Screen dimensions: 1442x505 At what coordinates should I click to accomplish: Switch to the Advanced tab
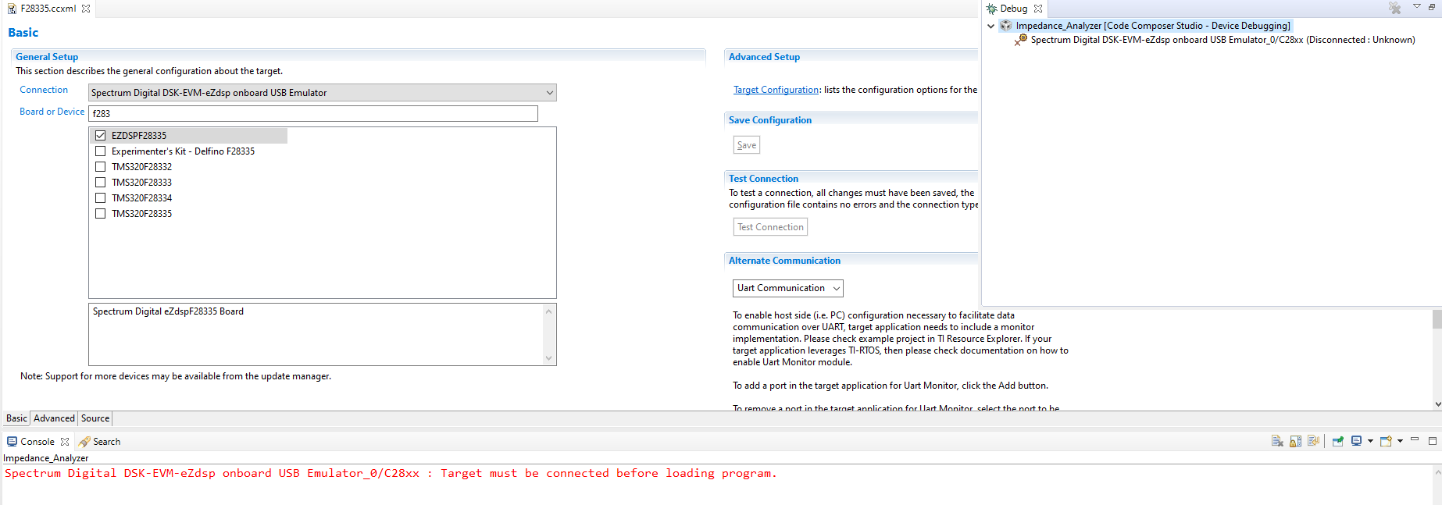click(x=54, y=418)
